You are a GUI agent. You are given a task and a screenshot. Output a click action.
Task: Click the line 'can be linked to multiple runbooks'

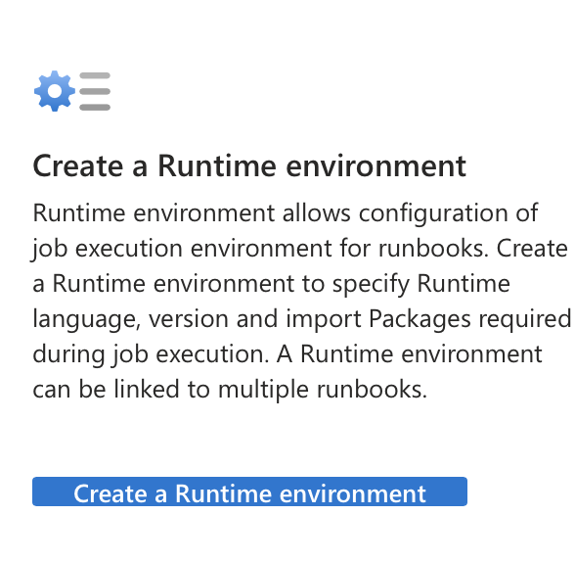[x=230, y=390]
